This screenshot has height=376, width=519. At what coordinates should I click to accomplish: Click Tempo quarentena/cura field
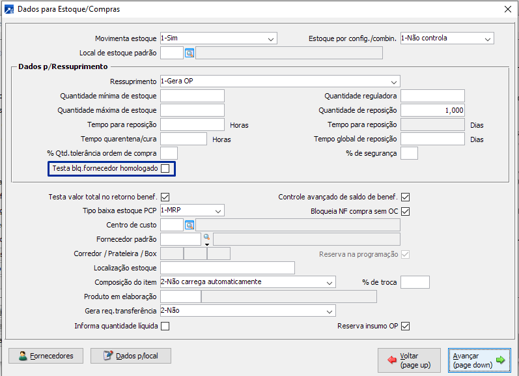pyautogui.click(x=184, y=139)
